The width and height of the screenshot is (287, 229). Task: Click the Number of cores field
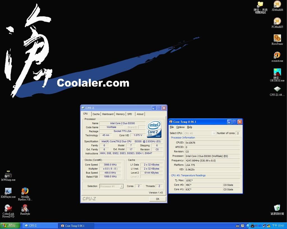point(238,133)
